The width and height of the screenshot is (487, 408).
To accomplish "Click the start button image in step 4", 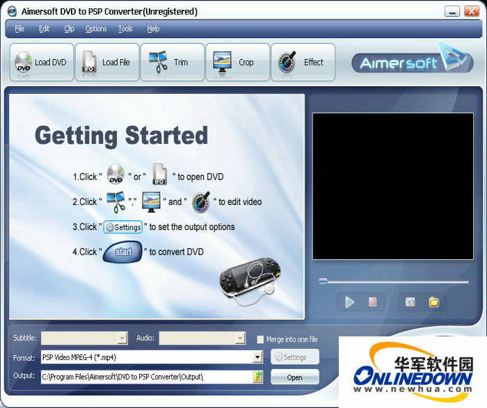I will [122, 252].
